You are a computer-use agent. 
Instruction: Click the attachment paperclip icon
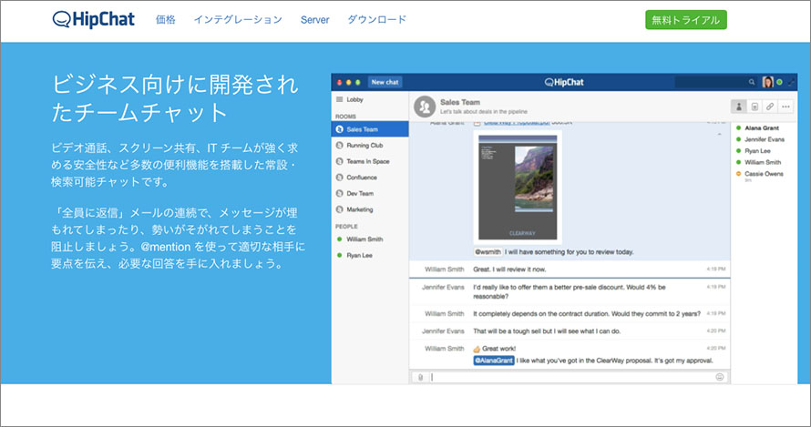point(420,377)
